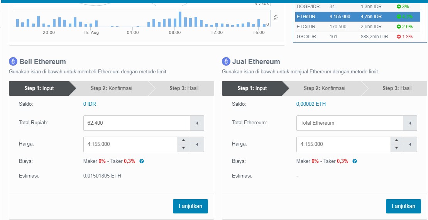Click the red down arrow in GSC/IDR row
Image resolution: width=428 pixels, height=220 pixels.
tap(399, 37)
